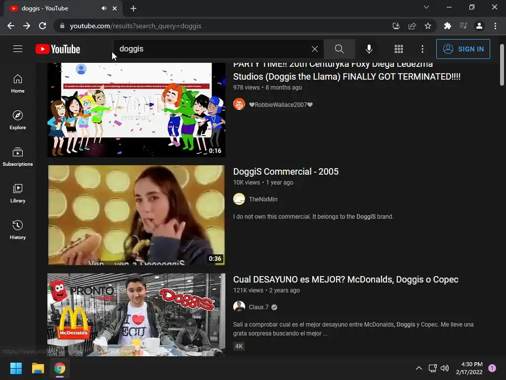Open File Explorer from the taskbar

click(x=38, y=368)
